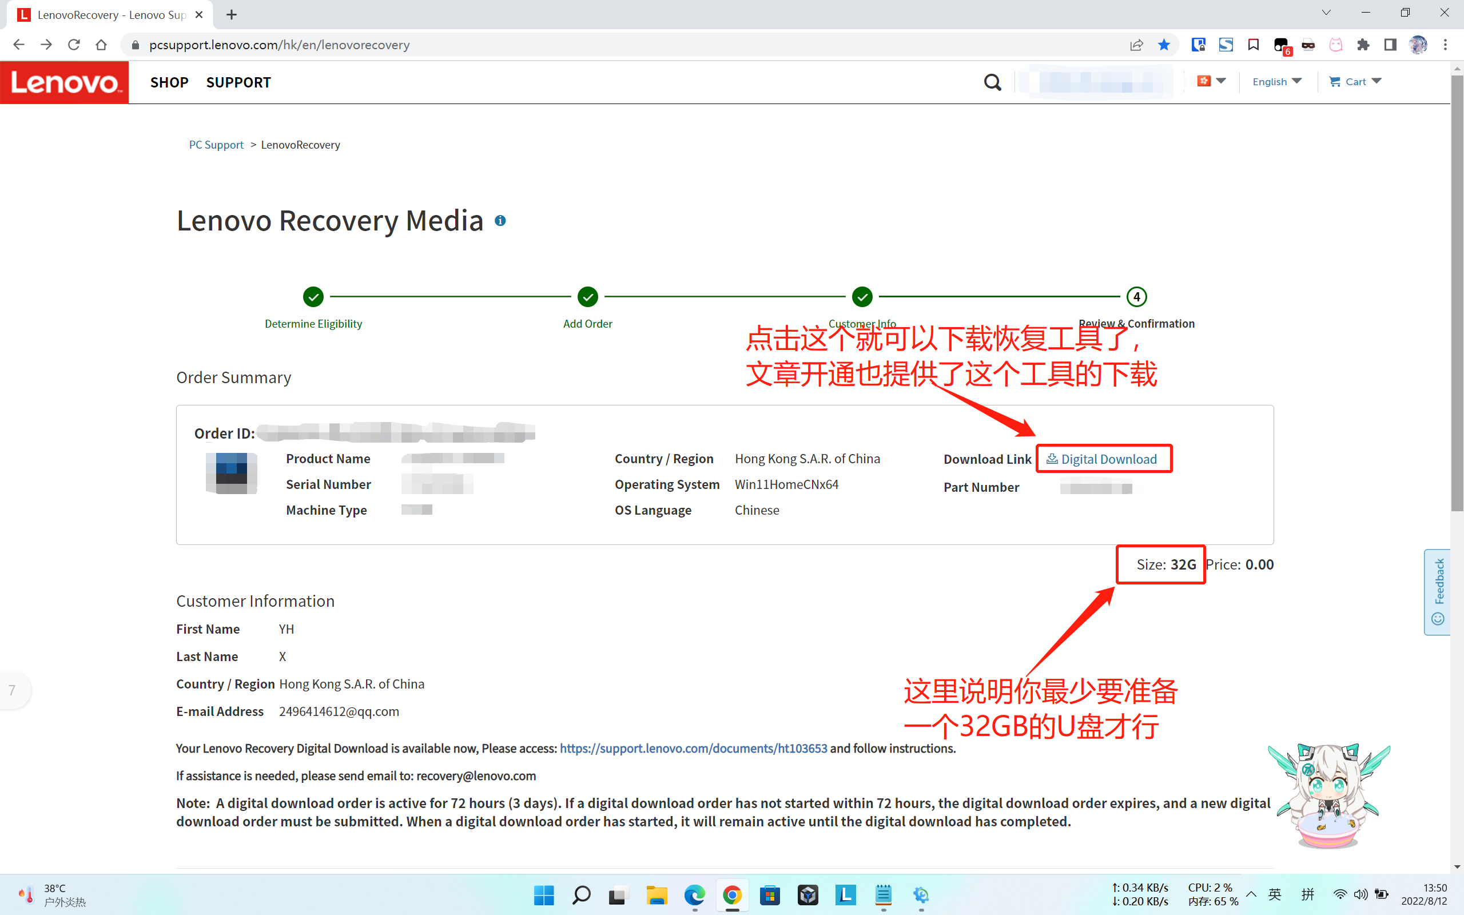The width and height of the screenshot is (1464, 915).
Task: Toggle the bookmark star for this page
Action: [1163, 44]
